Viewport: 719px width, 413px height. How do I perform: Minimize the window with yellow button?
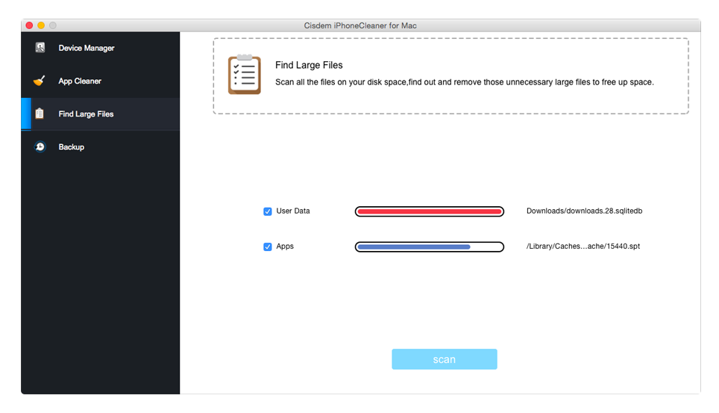pos(41,25)
